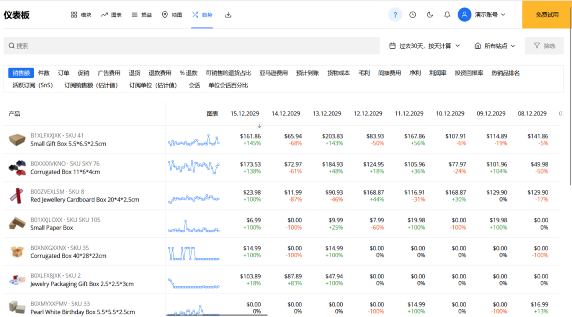Screen dimensions: 572x317
Task: Click the $161.86 sales cell
Action: point(250,137)
